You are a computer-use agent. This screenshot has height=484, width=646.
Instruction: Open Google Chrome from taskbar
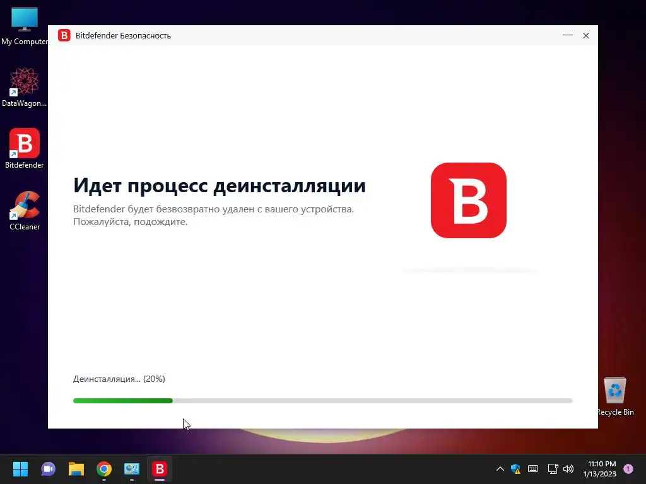point(104,469)
